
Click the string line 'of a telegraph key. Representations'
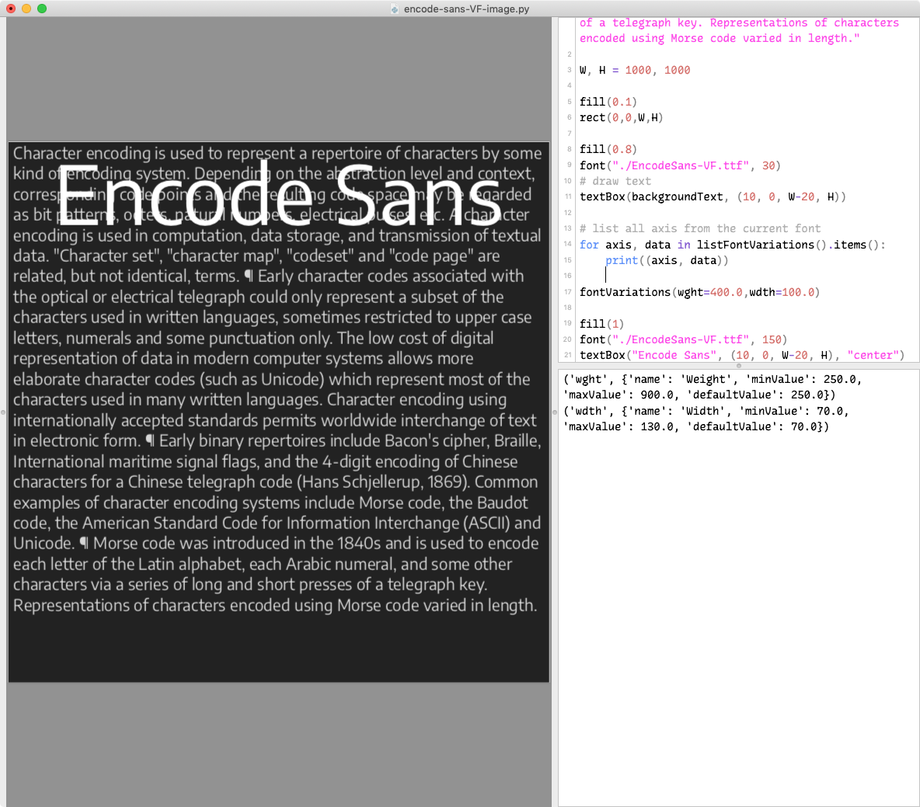pyautogui.click(x=739, y=23)
